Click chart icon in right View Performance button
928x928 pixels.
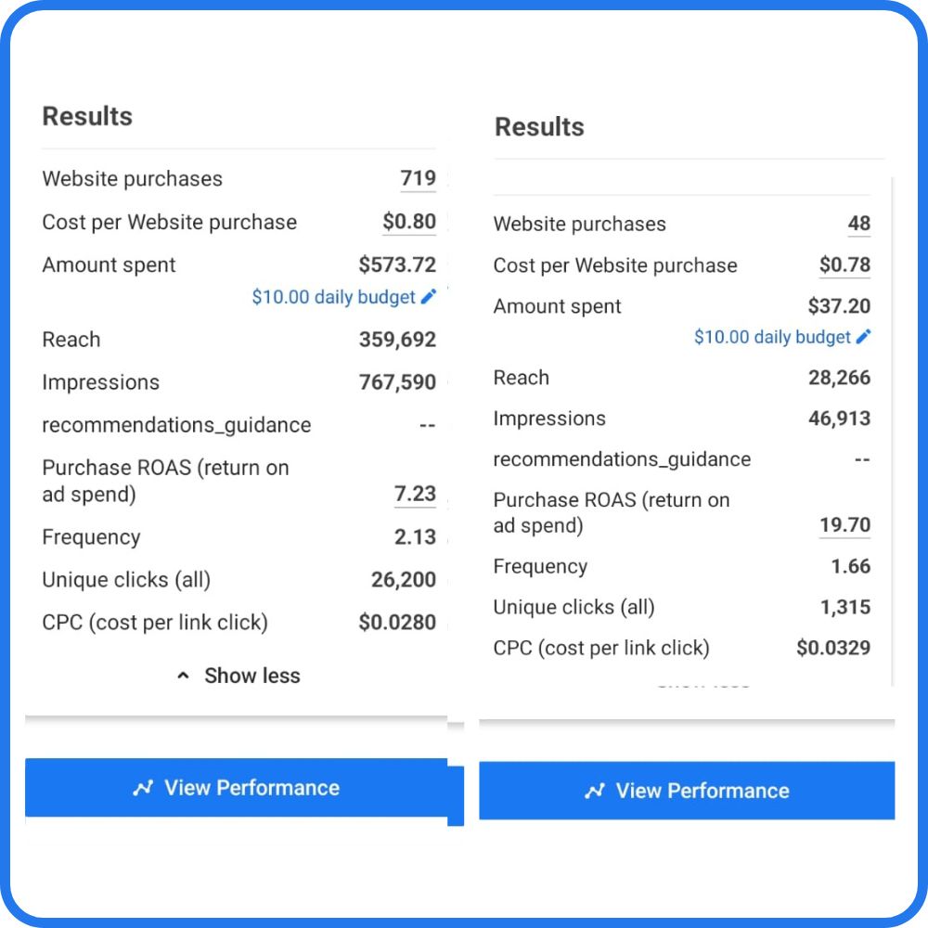point(595,791)
